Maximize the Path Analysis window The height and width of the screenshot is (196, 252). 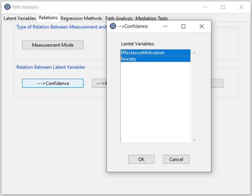[223, 7]
